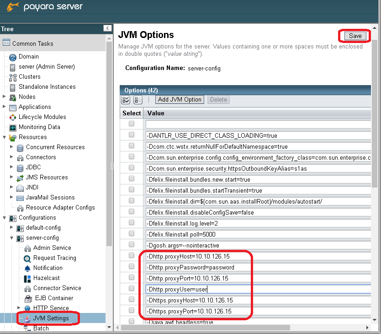Tick checkbox for the empty option row
Image resolution: width=381 pixels, height=334 pixels.
132,124
